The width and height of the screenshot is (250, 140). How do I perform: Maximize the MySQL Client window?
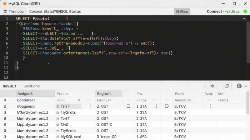tap(234, 4)
